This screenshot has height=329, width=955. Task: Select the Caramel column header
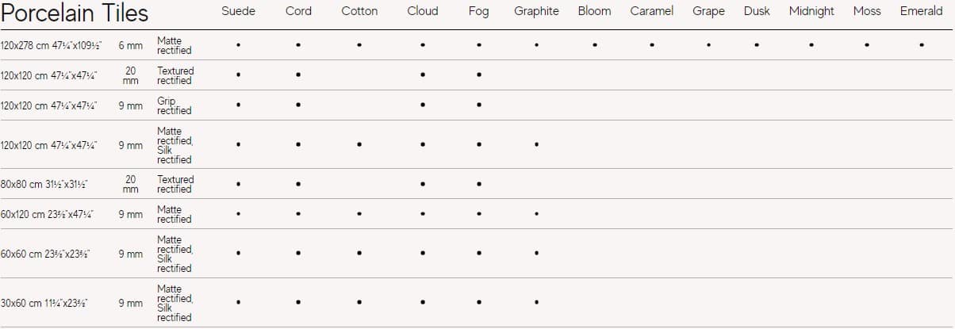pyautogui.click(x=652, y=11)
